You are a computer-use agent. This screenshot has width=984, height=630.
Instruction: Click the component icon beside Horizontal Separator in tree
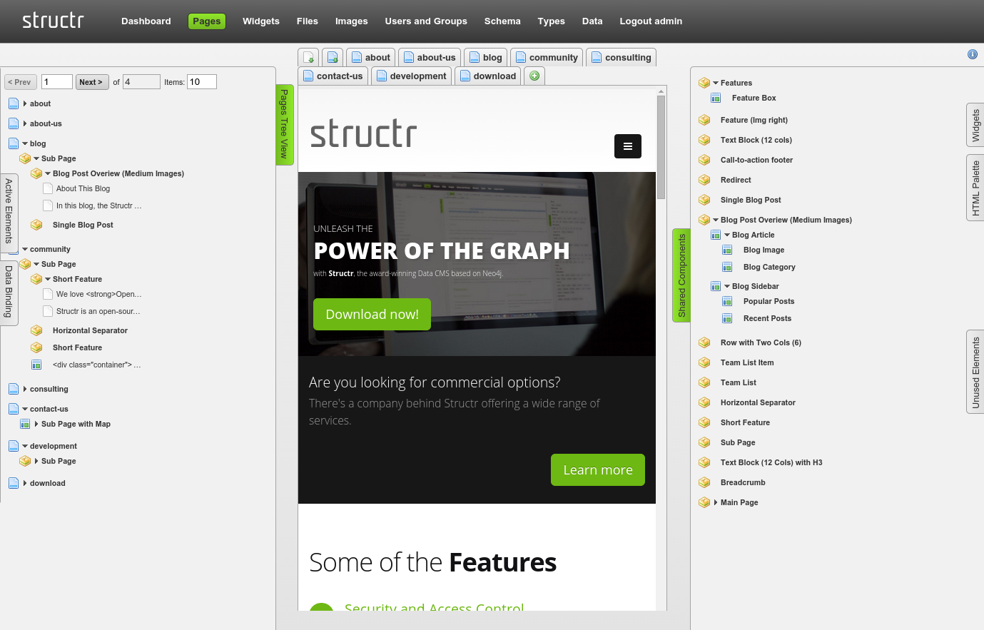36,330
